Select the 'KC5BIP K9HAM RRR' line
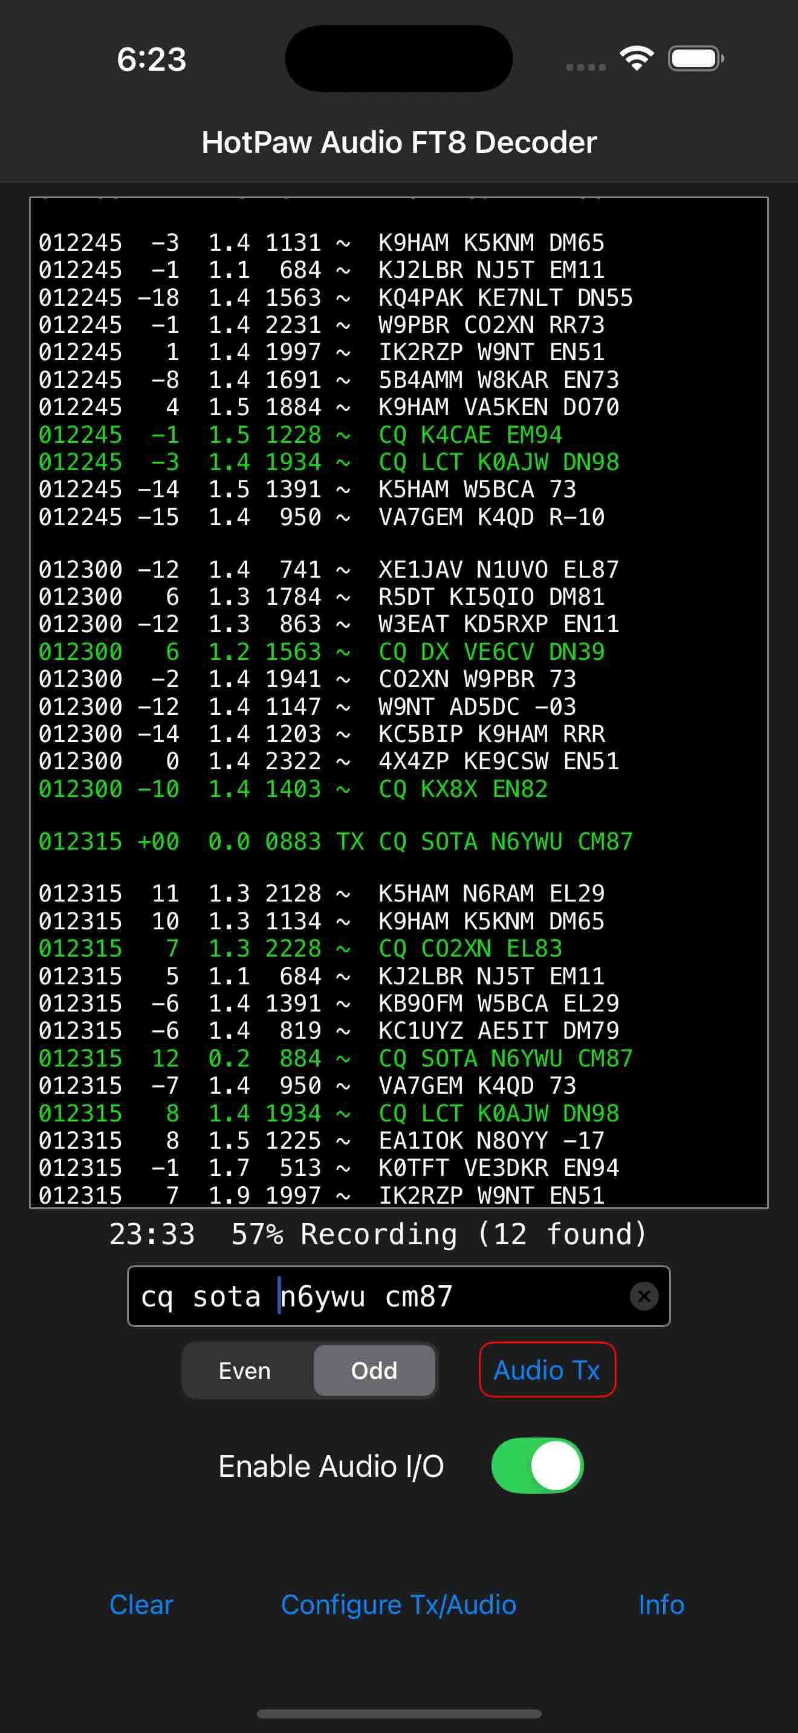The image size is (798, 1733). (x=322, y=734)
